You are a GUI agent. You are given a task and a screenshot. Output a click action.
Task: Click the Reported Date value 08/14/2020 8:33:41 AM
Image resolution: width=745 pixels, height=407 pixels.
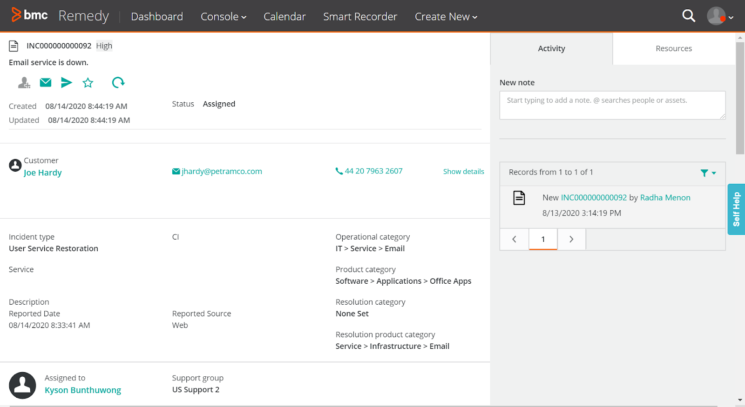pyautogui.click(x=49, y=325)
